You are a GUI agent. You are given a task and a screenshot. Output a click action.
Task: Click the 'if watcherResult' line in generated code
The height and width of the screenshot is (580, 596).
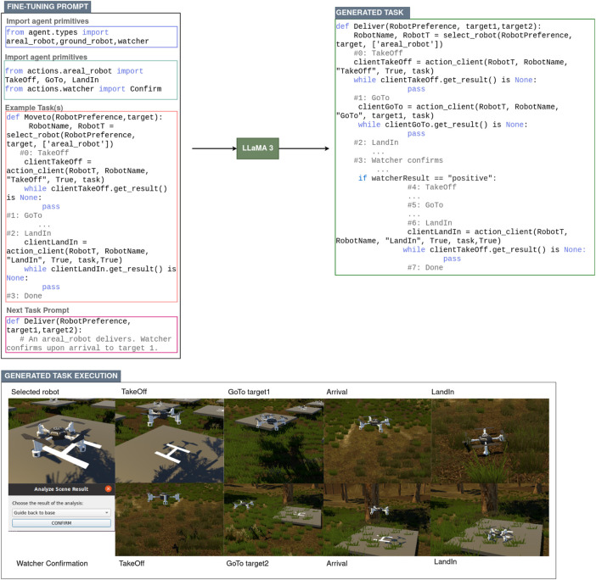tap(427, 178)
